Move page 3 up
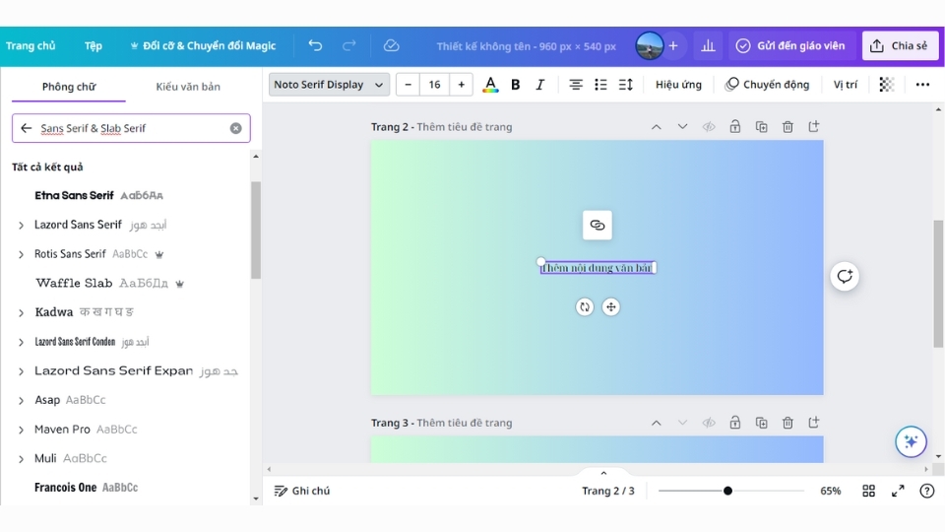Viewport: 945px width, 532px height. (657, 423)
